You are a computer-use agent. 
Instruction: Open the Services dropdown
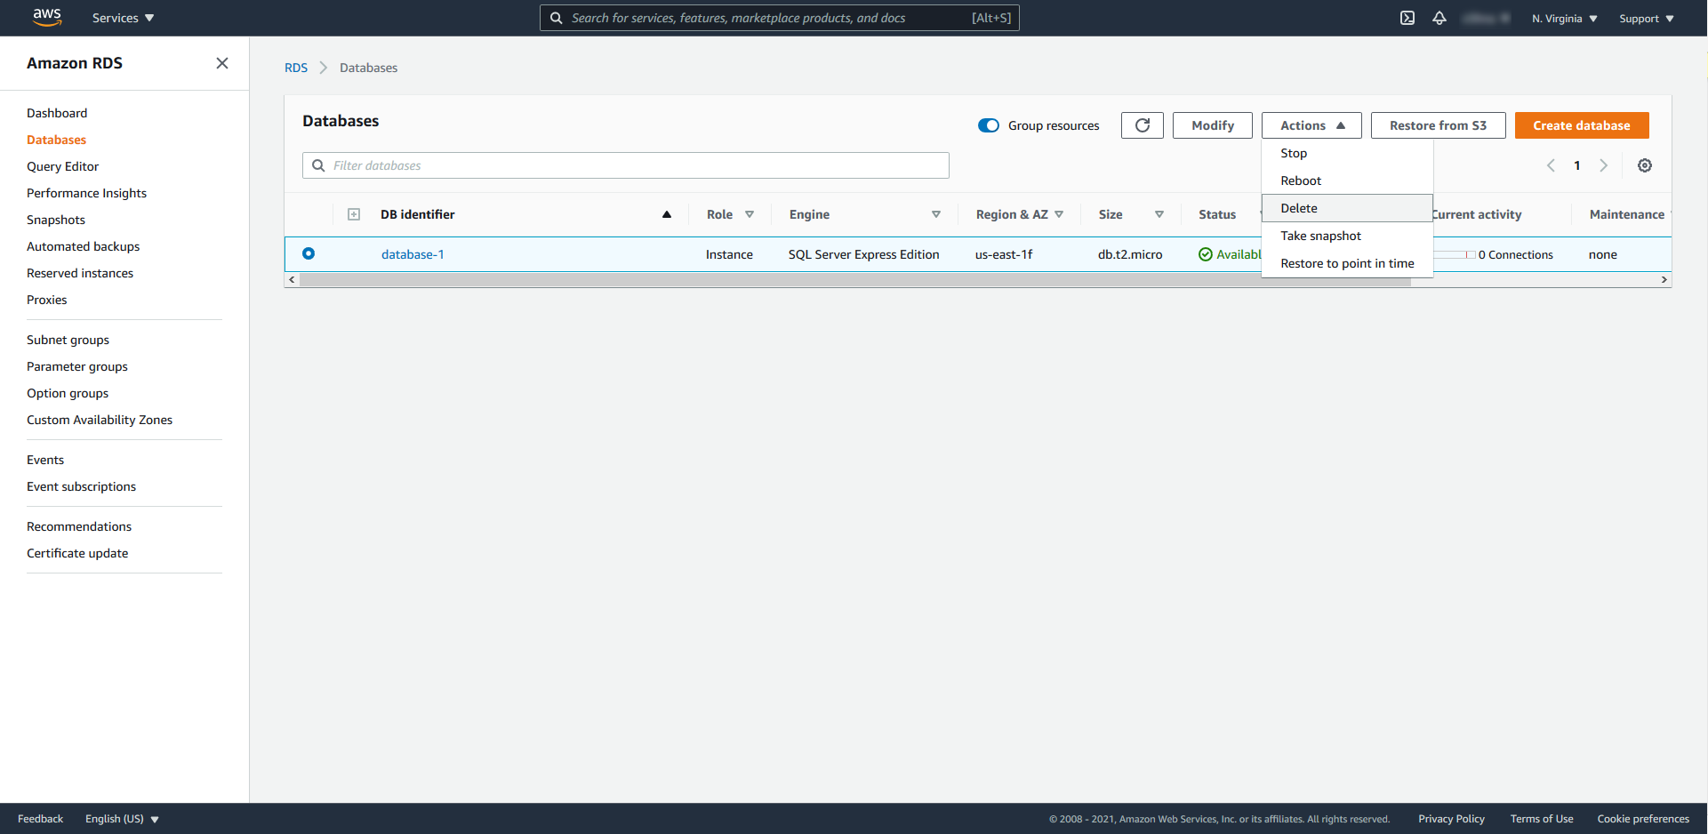pos(123,18)
